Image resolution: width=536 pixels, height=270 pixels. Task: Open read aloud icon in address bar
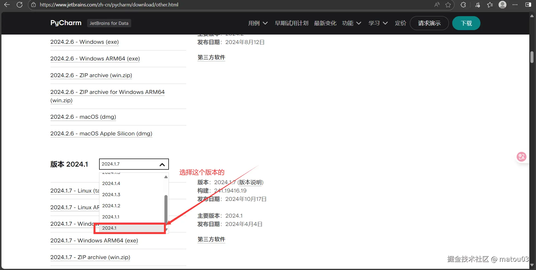(x=437, y=5)
